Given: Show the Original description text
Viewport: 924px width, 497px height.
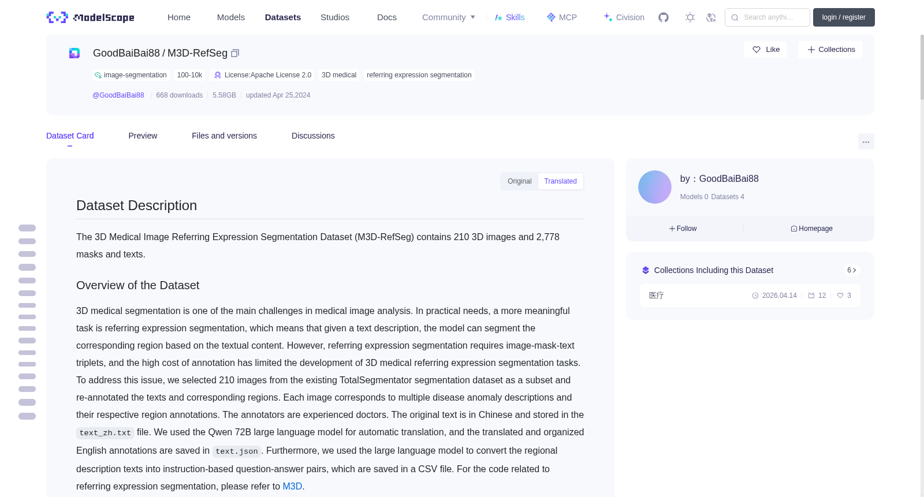Looking at the screenshot, I should coord(519,181).
